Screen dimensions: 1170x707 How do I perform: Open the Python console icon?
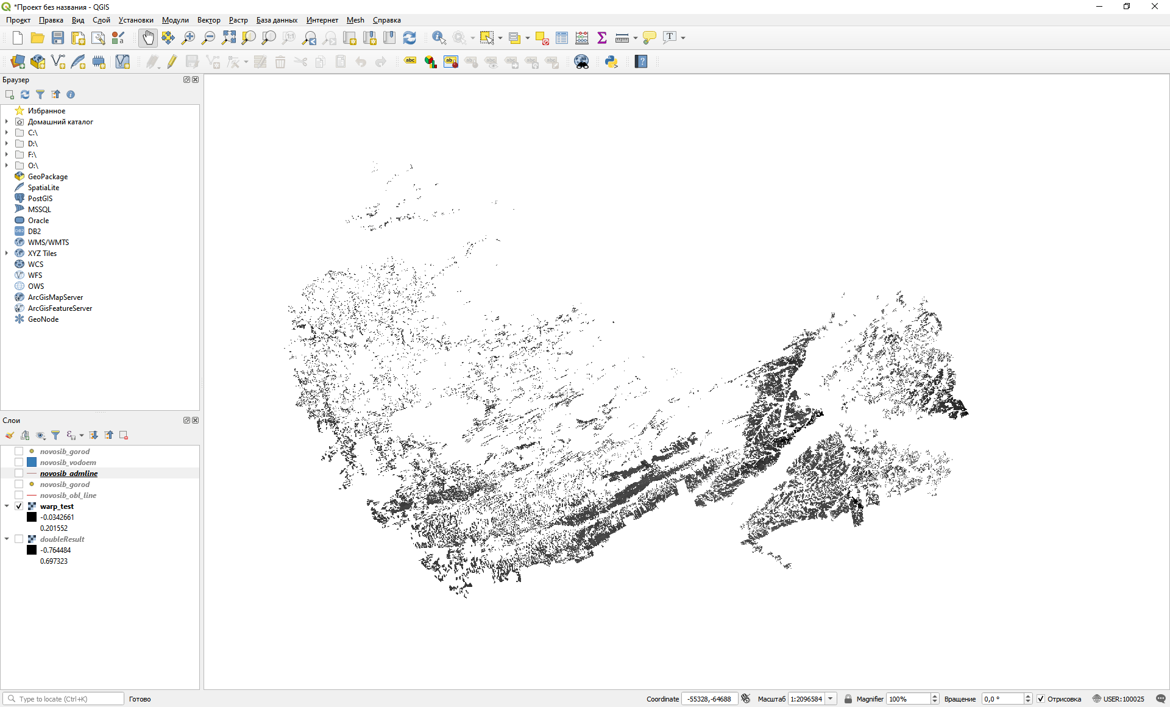pos(611,62)
